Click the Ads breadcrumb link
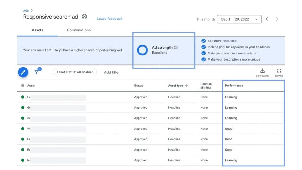Viewport: 302px width, 170px height. (26, 11)
